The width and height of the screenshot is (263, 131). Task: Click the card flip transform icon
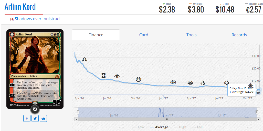[x=35, y=109]
